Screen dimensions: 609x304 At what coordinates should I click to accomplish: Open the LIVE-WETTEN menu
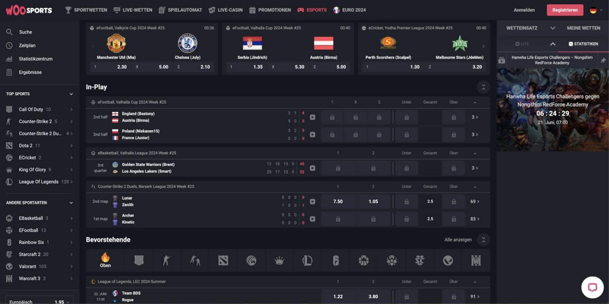[x=133, y=10]
